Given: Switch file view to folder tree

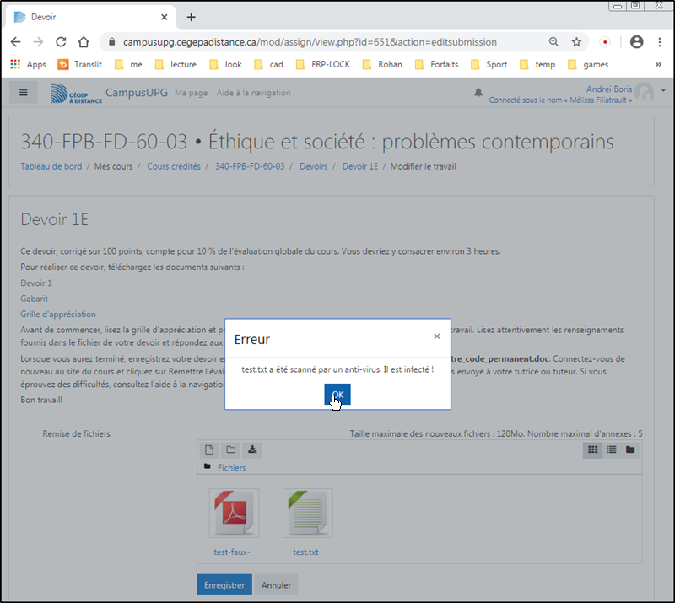Looking at the screenshot, I should (x=629, y=450).
